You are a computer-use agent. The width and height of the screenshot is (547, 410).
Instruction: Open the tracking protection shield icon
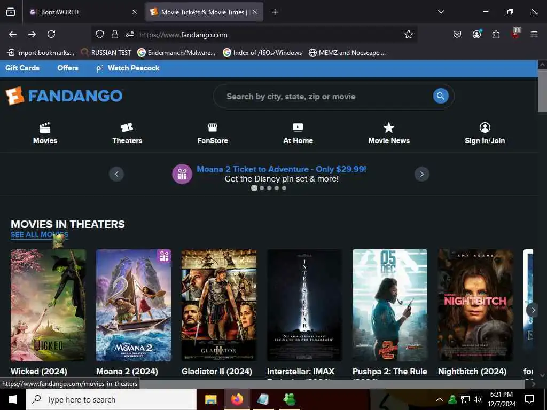100,34
